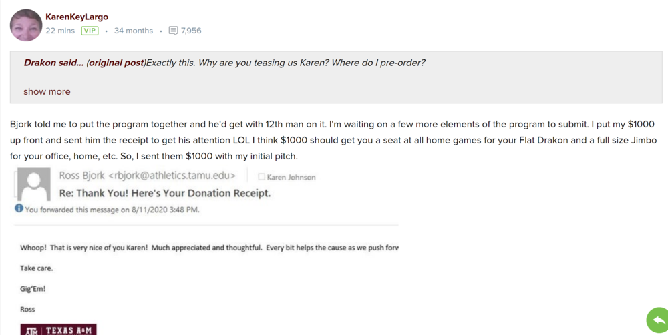The image size is (668, 335).
Task: Click the comment bubble icon beside 7,956
Action: (174, 31)
